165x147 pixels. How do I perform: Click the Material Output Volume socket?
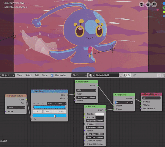point(141,105)
